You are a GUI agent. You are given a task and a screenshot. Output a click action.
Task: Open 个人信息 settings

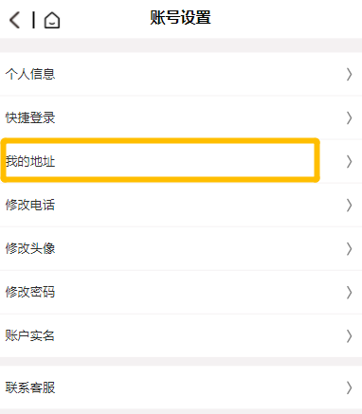(181, 74)
